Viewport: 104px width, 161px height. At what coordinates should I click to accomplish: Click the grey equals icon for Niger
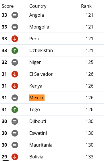(x=15, y=62)
